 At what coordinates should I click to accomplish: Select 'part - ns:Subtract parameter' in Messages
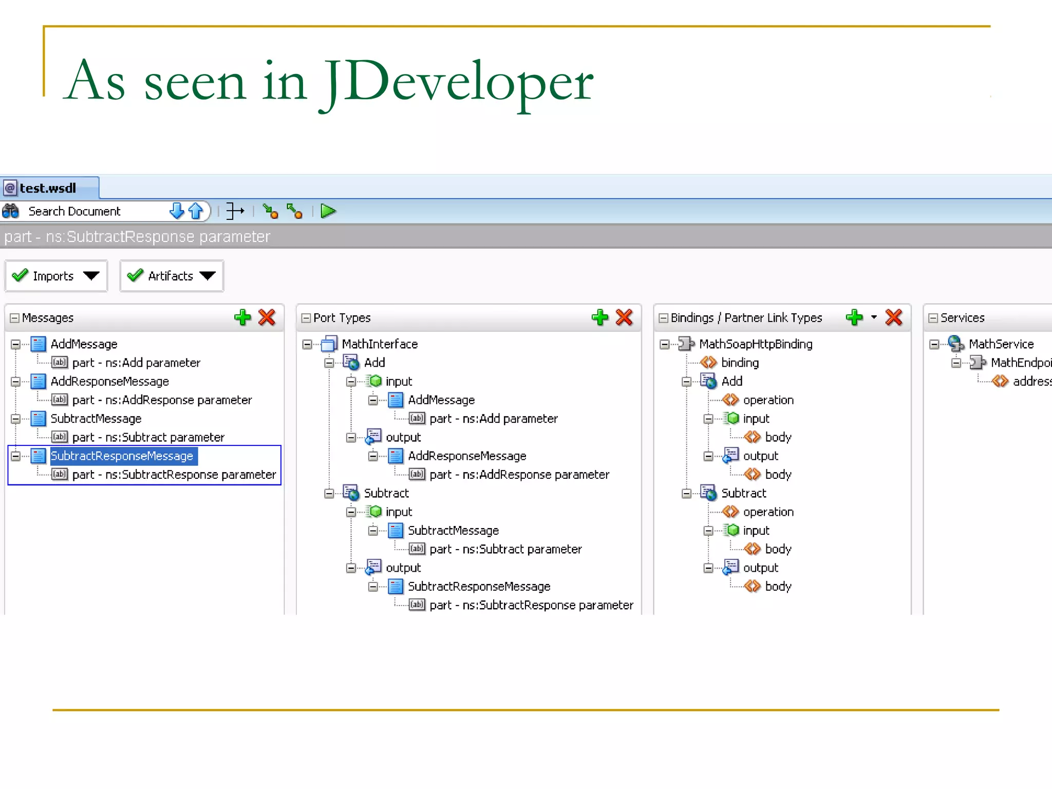148,437
